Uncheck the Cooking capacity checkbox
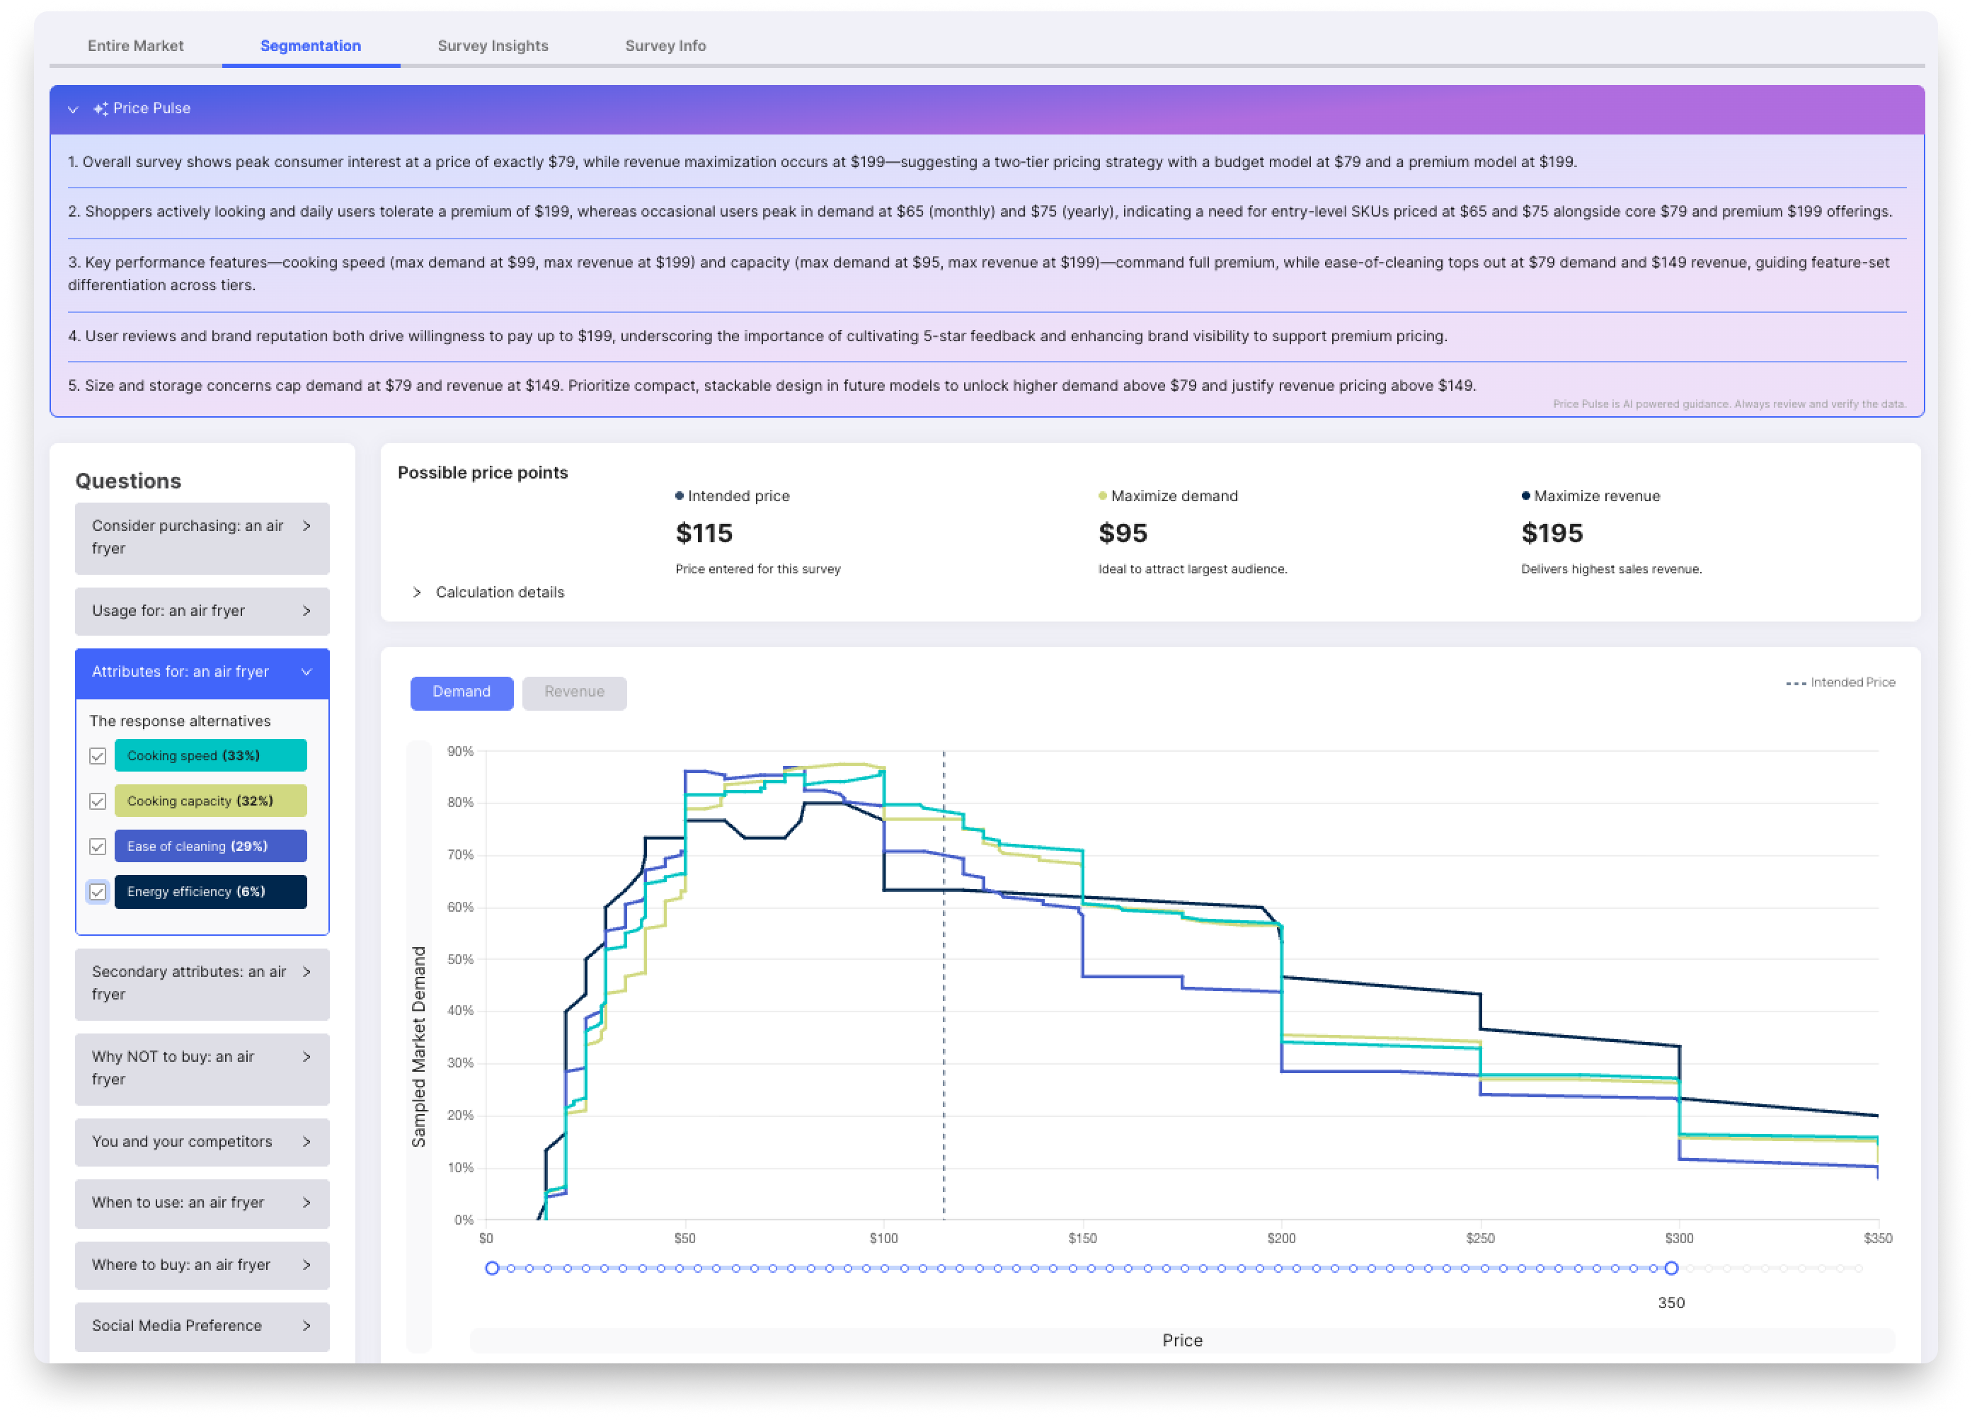The width and height of the screenshot is (1972, 1420). point(98,802)
